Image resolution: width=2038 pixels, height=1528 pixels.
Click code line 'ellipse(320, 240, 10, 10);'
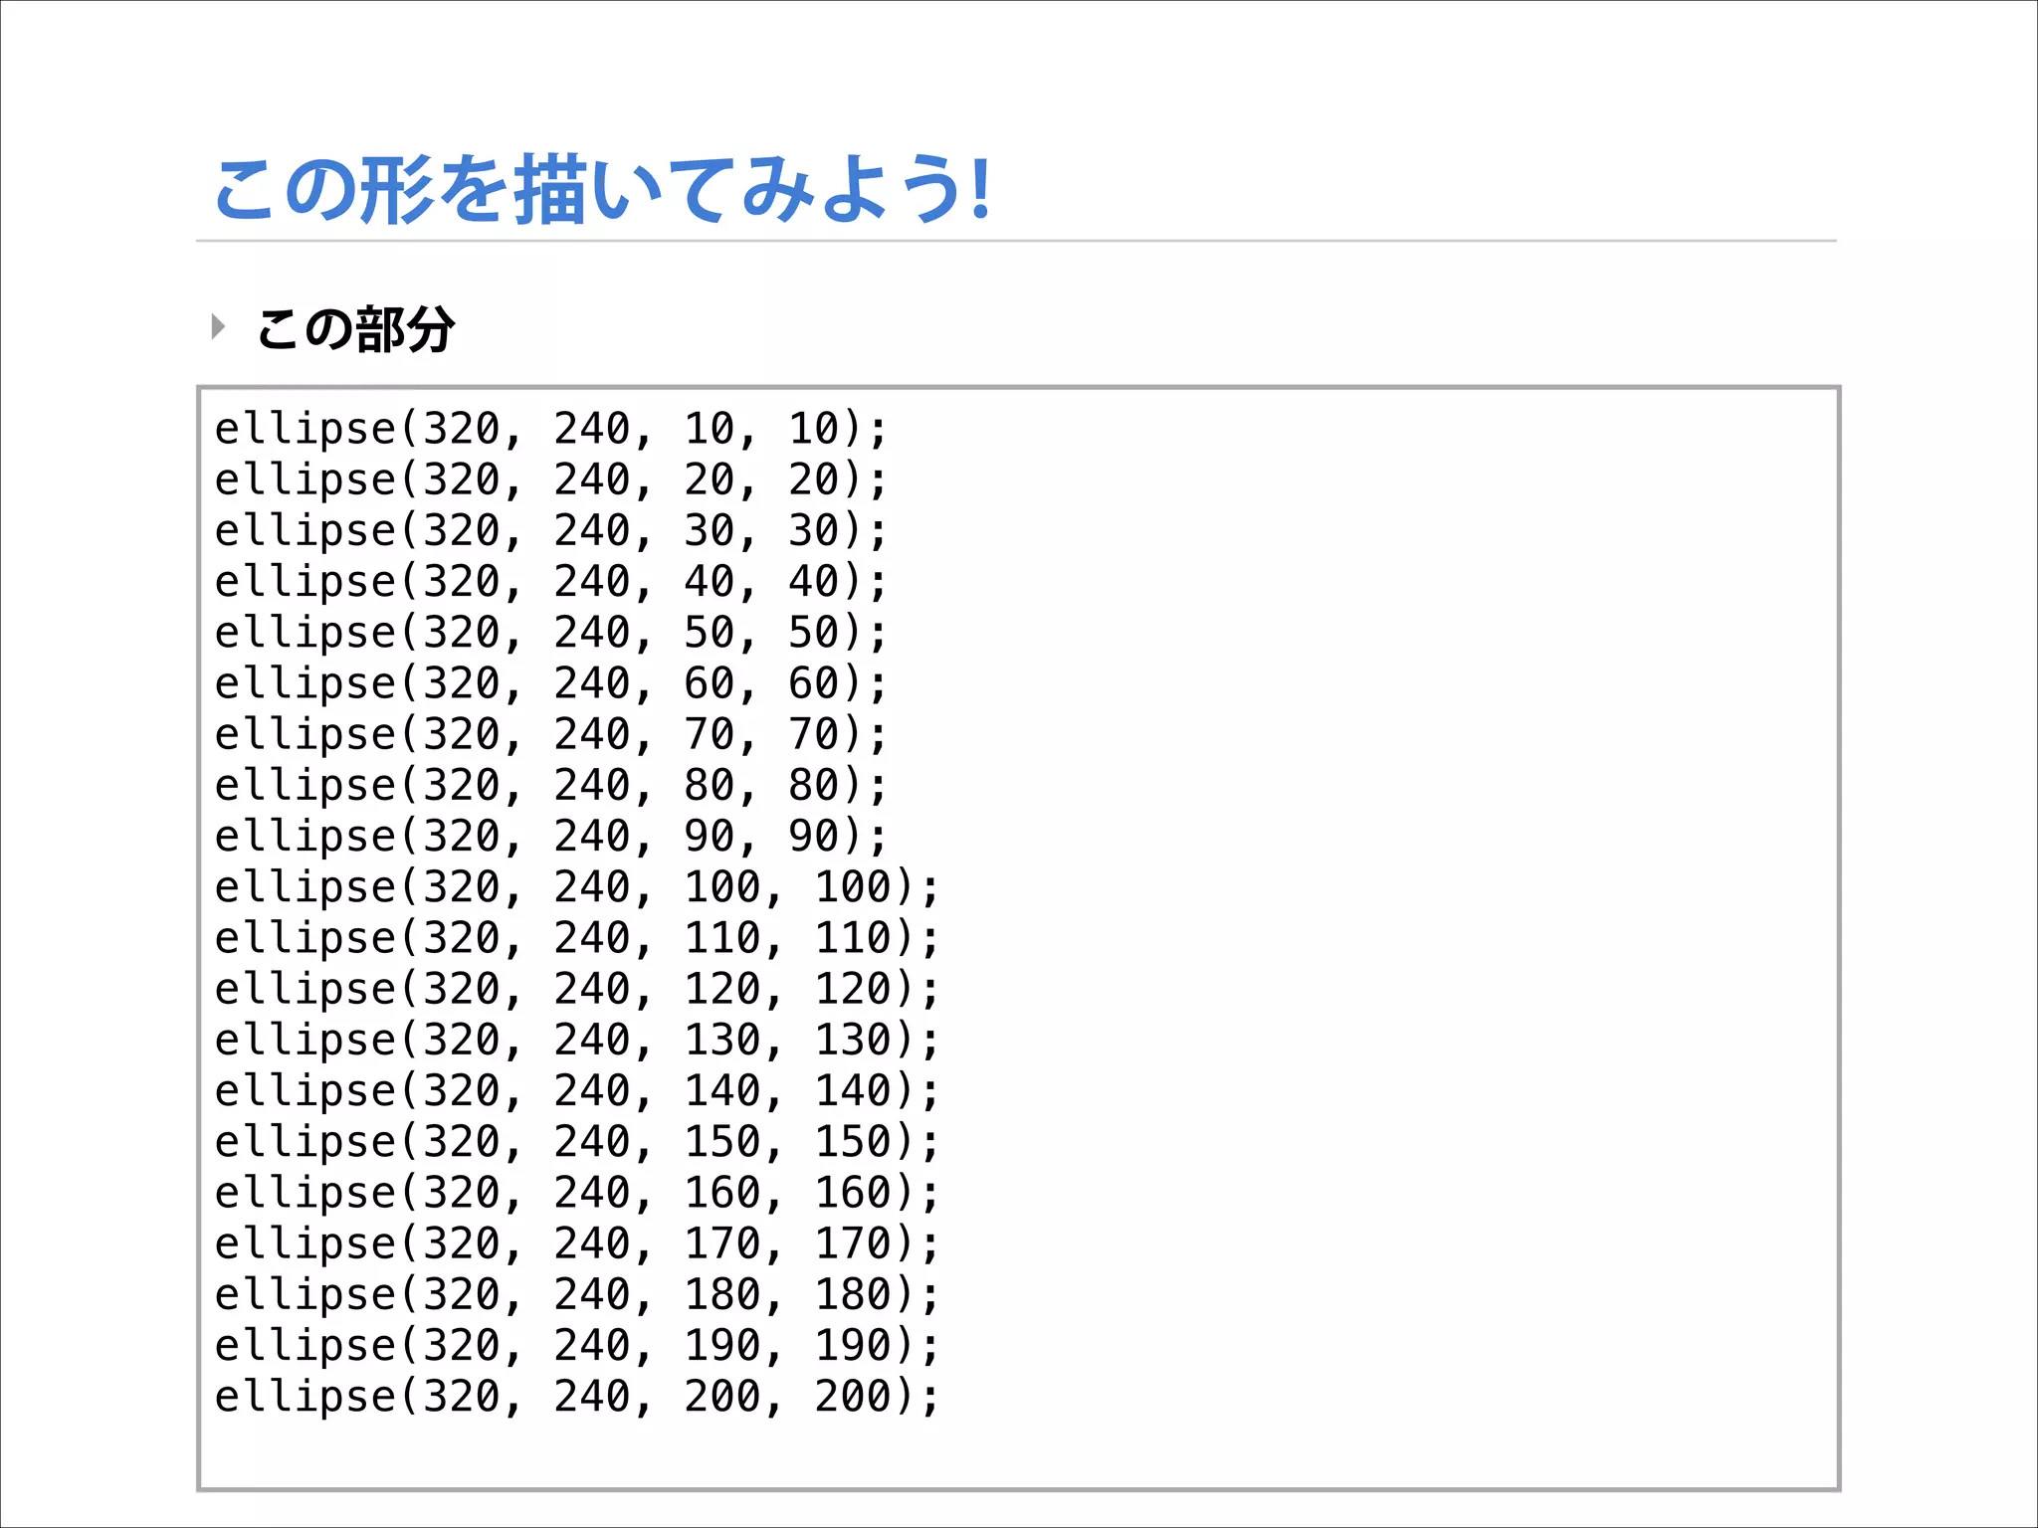[550, 430]
